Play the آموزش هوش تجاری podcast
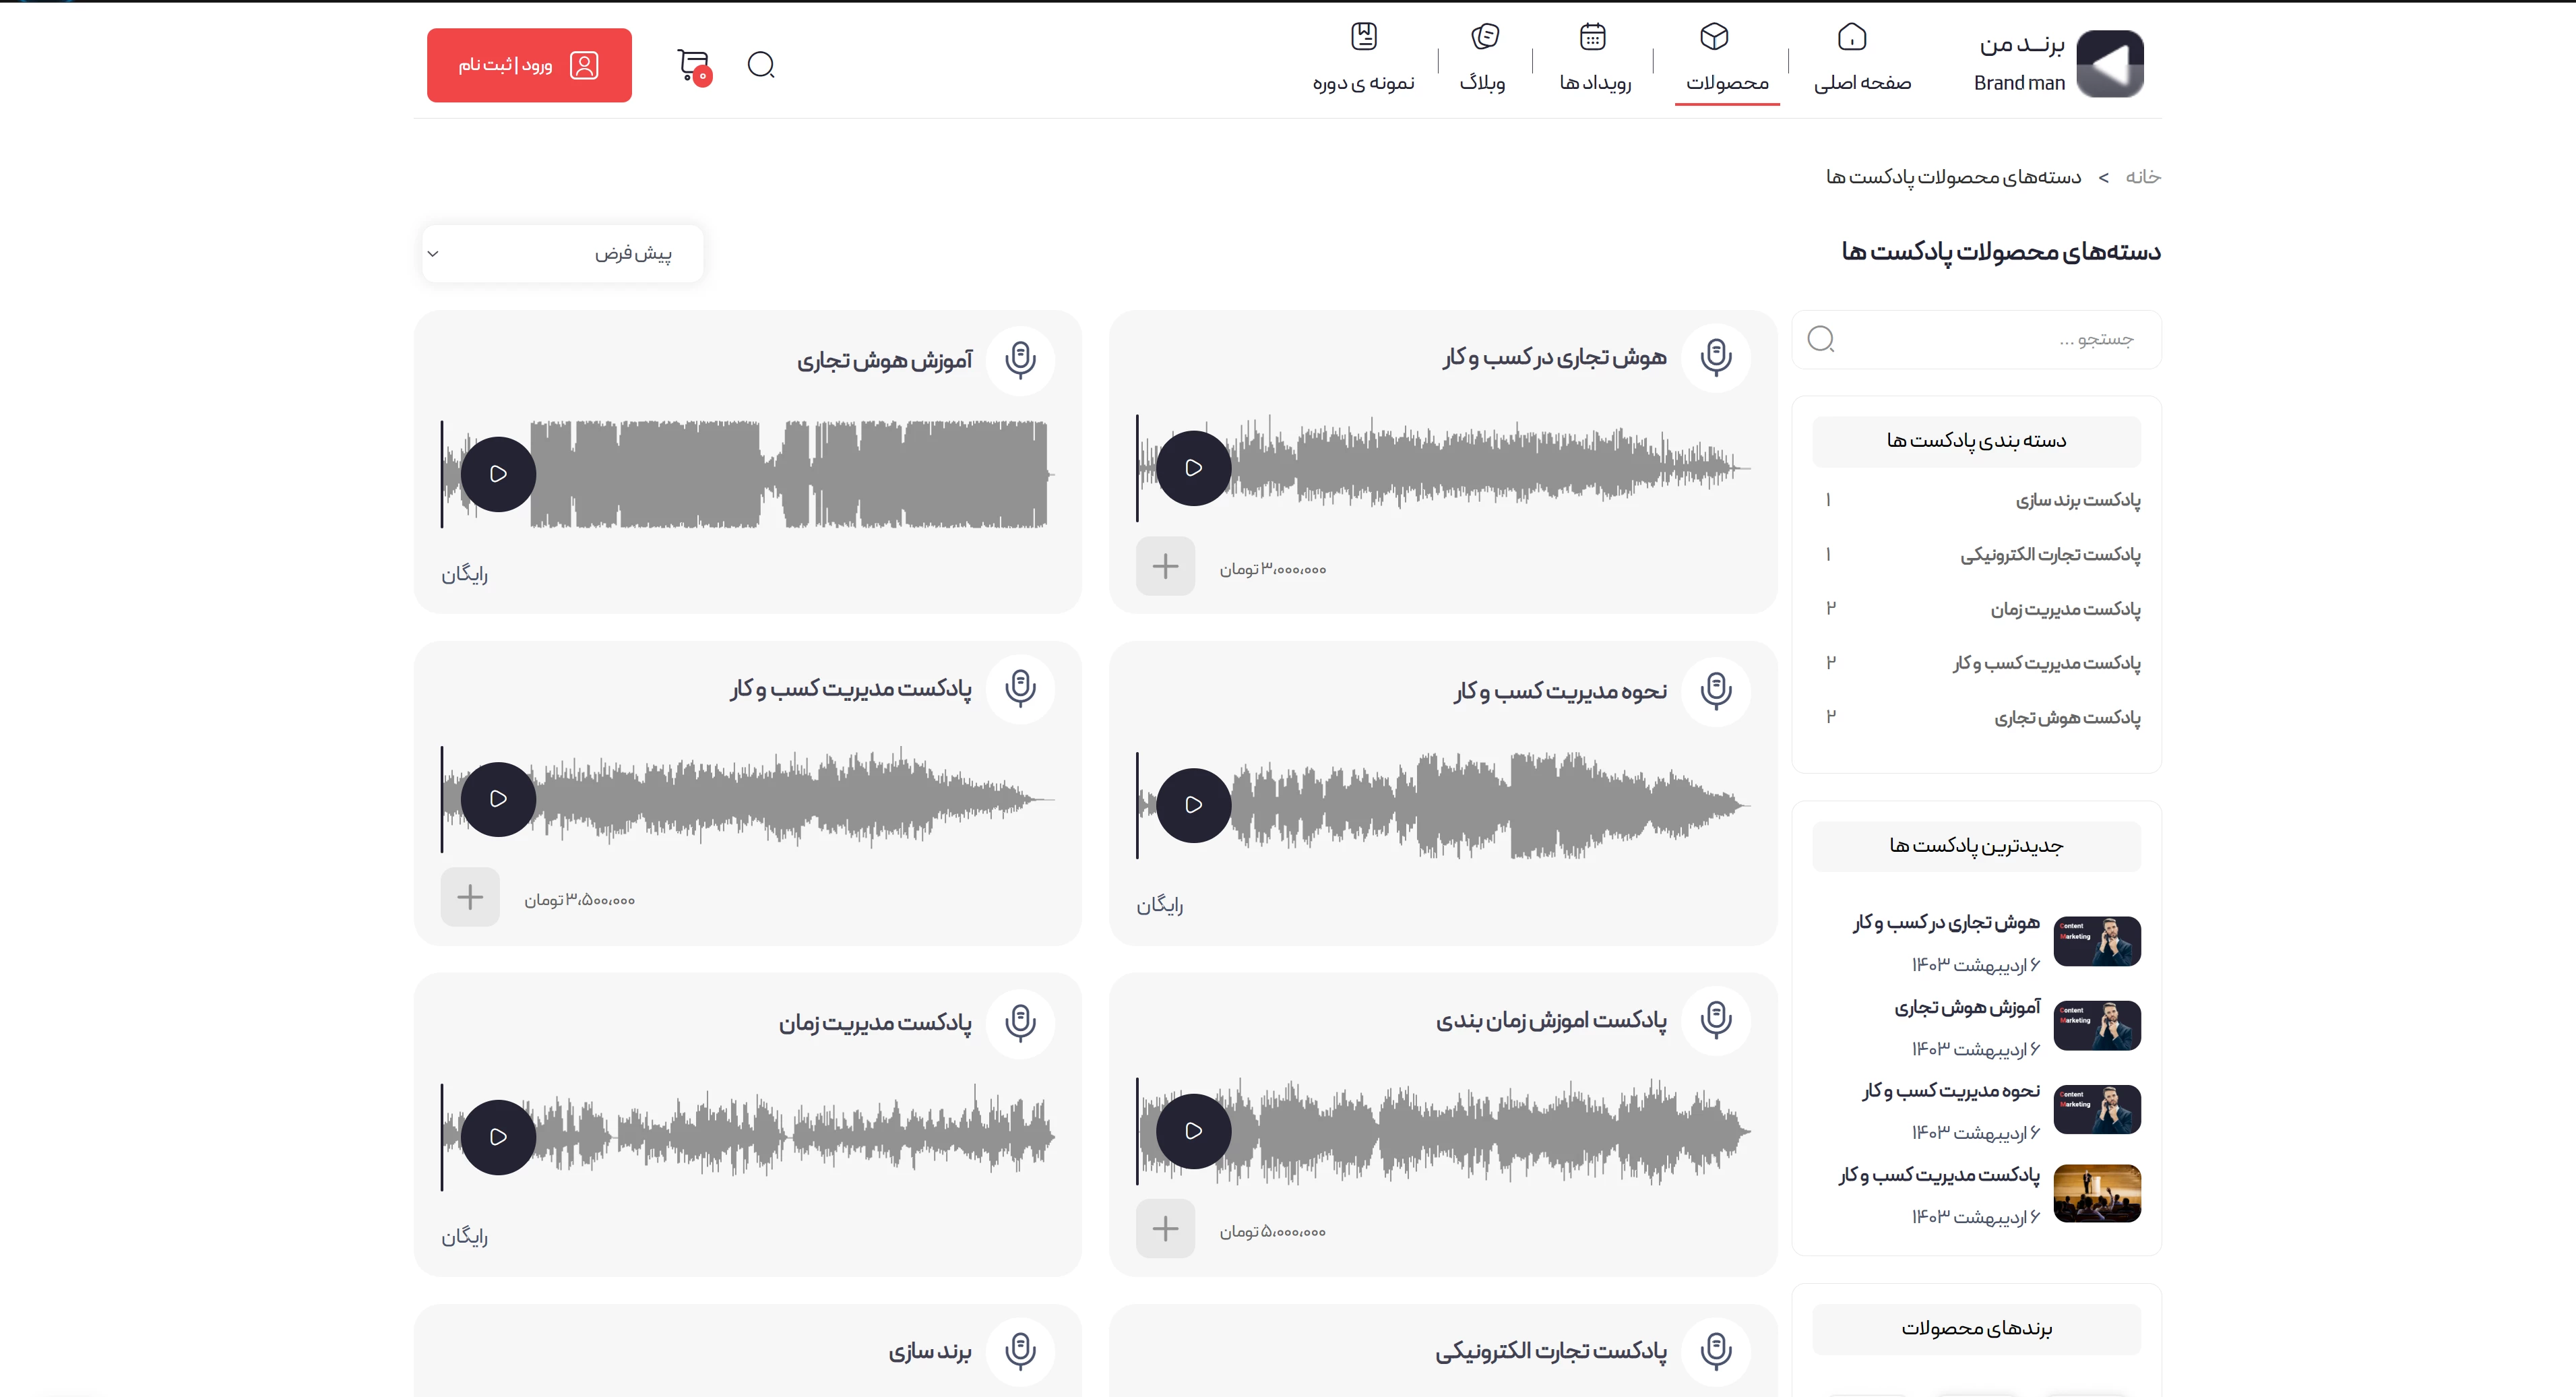This screenshot has height=1397, width=2576. (x=498, y=474)
